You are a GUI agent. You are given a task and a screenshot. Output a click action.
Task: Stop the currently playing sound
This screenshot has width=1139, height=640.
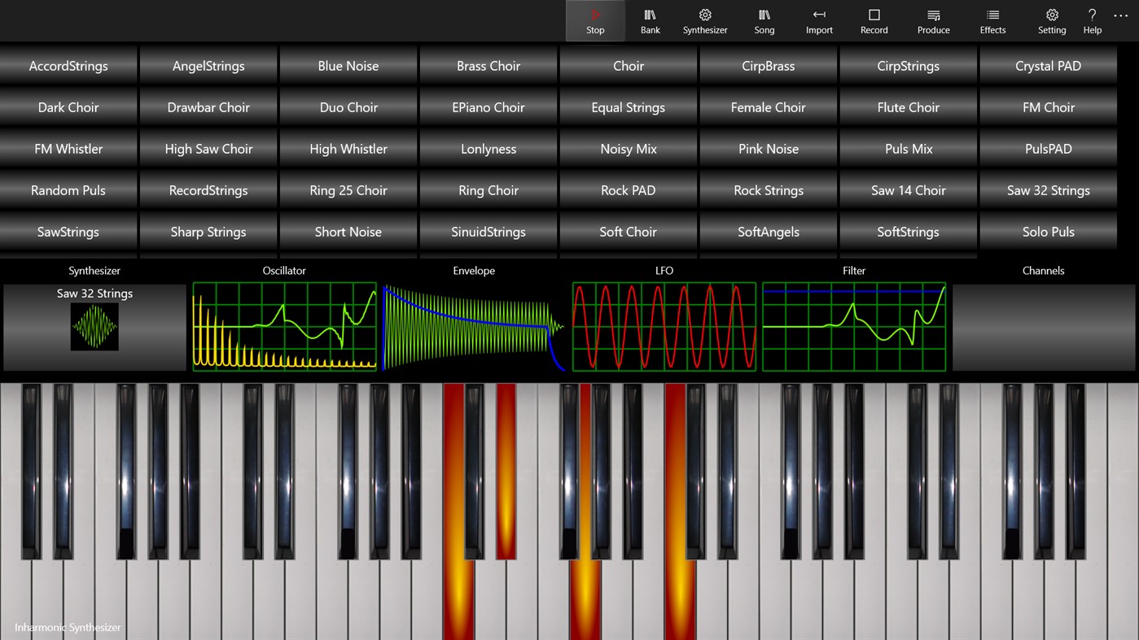coord(594,20)
